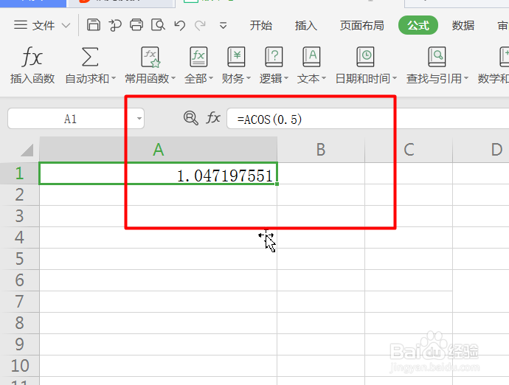The image size is (509, 385).
Task: Expand the 查找与引用 dropdown label
Action: 437,79
